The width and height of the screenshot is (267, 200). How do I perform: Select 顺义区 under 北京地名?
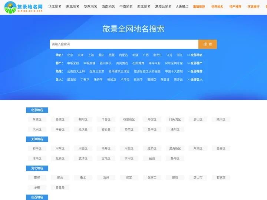221,119
